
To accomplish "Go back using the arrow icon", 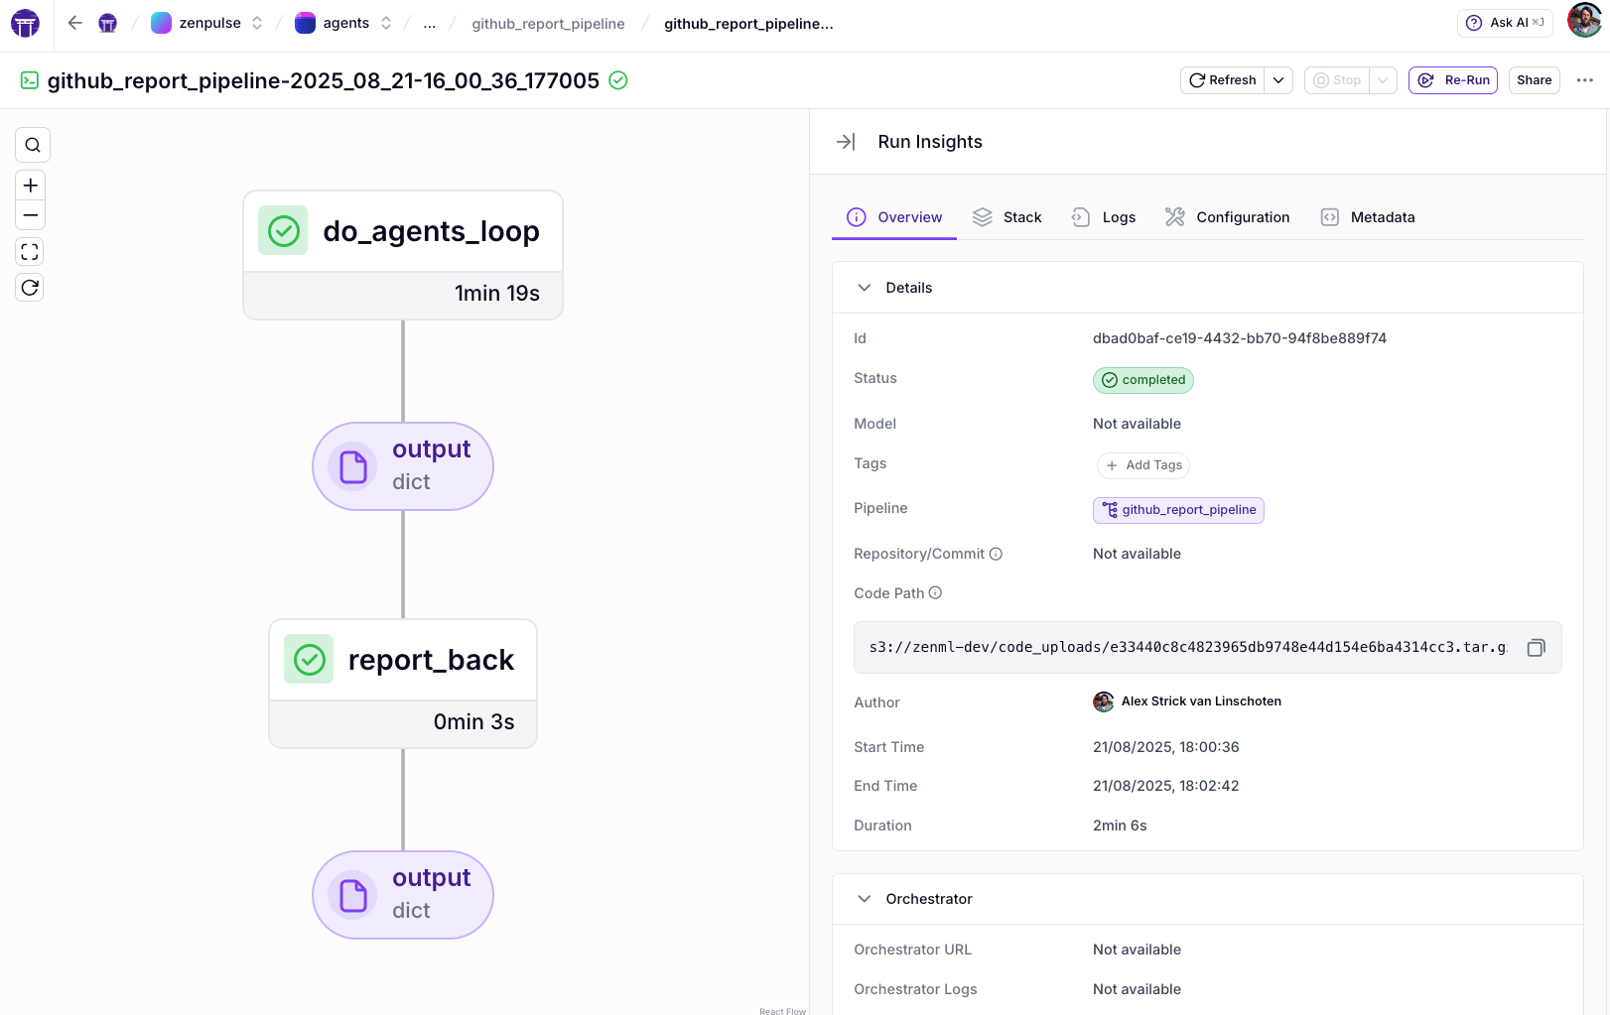I will tap(74, 23).
